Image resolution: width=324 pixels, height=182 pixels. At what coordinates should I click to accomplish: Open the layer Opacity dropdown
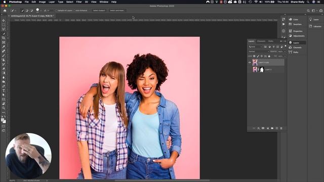point(285,52)
